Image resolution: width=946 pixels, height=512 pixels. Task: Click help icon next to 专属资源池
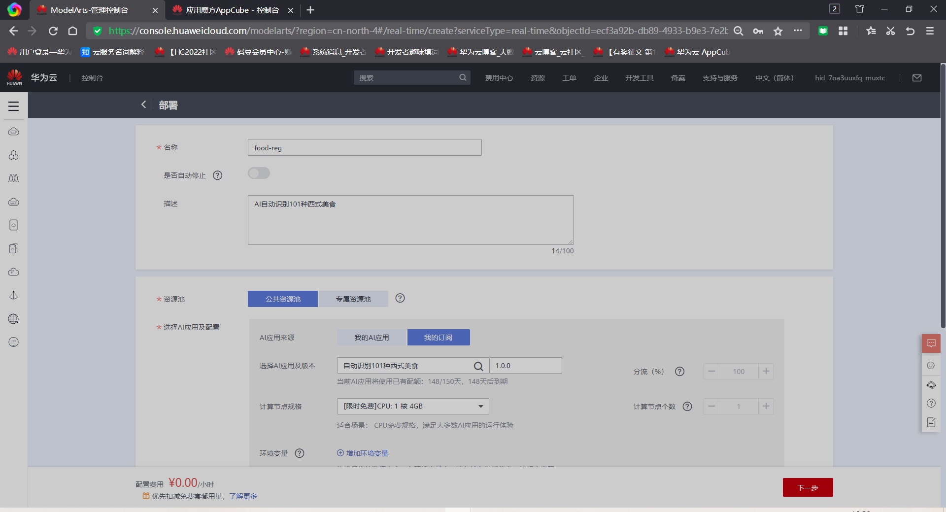tap(400, 298)
